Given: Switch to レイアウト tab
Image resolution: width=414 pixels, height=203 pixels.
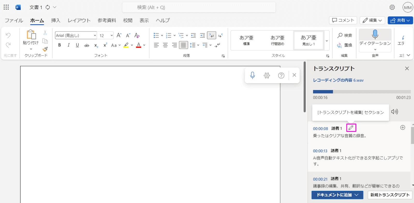Looking at the screenshot, I should point(79,20).
